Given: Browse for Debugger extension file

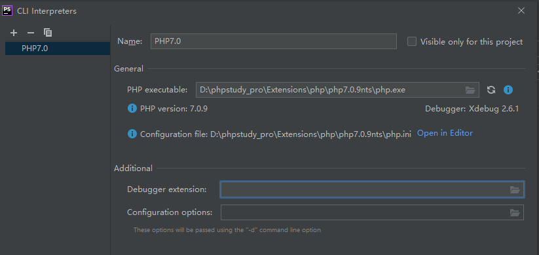Looking at the screenshot, I should (515, 189).
